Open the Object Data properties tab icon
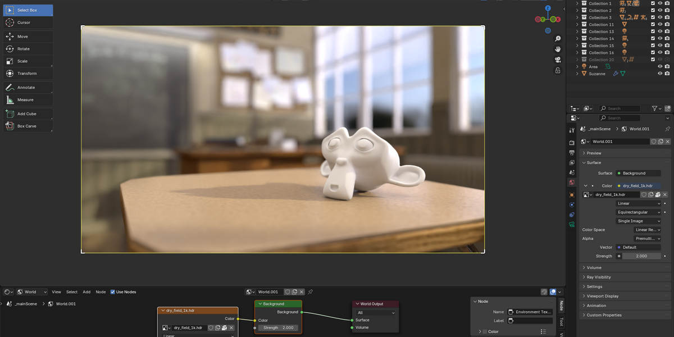This screenshot has width=674, height=337. point(572,225)
